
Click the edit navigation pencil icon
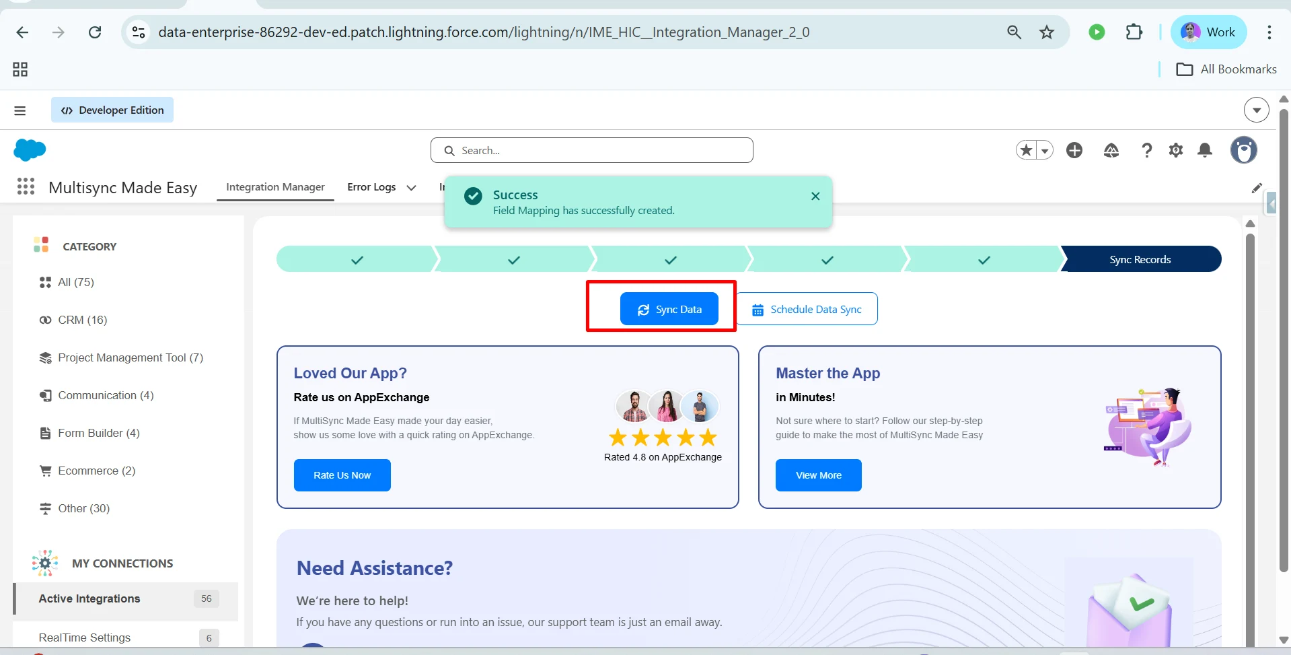1257,188
